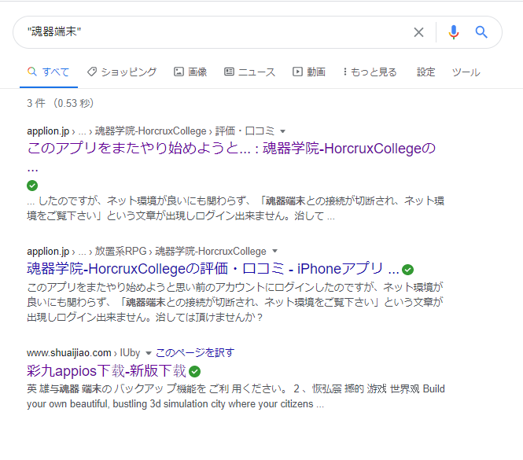Expand dropdown arrow next to shuaijiao.com IUby
Screen dimensions: 523x460
click(x=149, y=353)
